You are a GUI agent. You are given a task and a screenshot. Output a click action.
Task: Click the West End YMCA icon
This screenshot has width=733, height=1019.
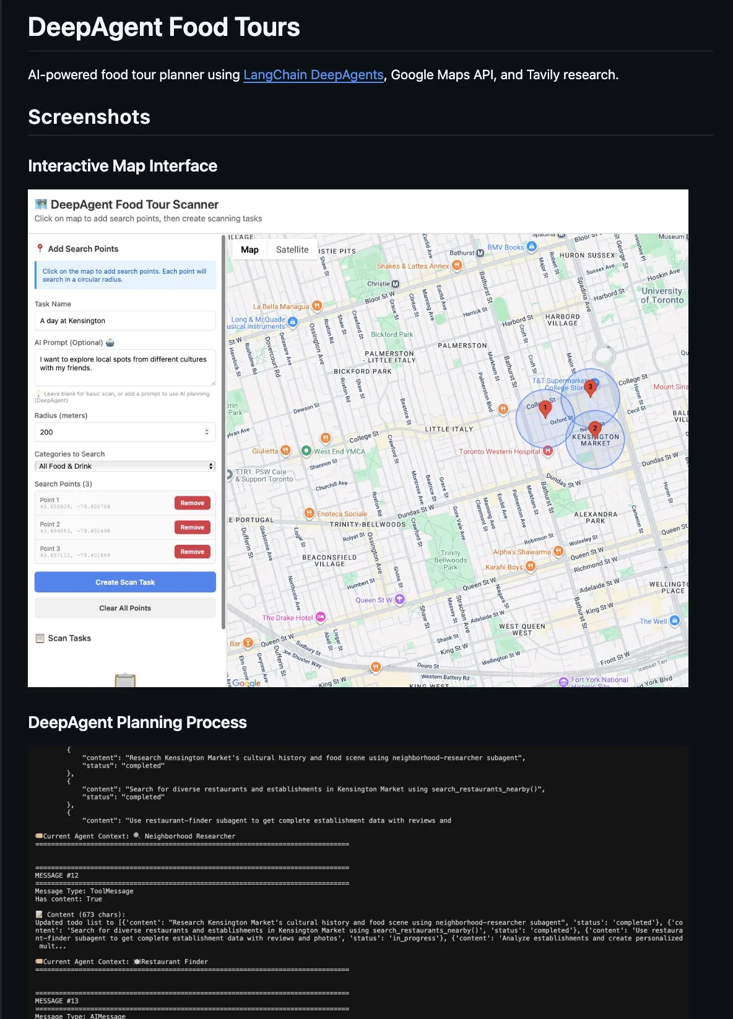(x=306, y=451)
